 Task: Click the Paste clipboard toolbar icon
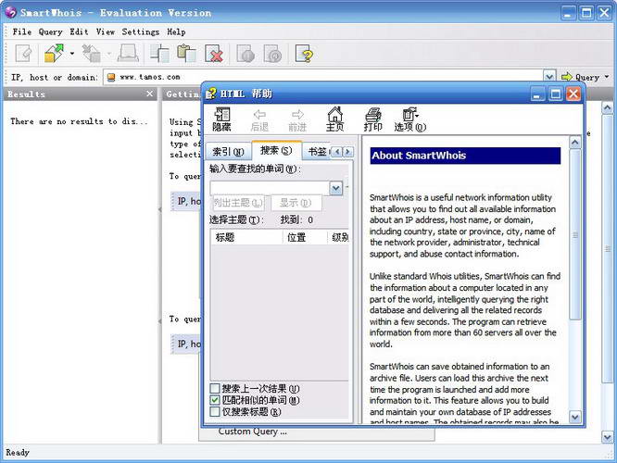tap(186, 54)
